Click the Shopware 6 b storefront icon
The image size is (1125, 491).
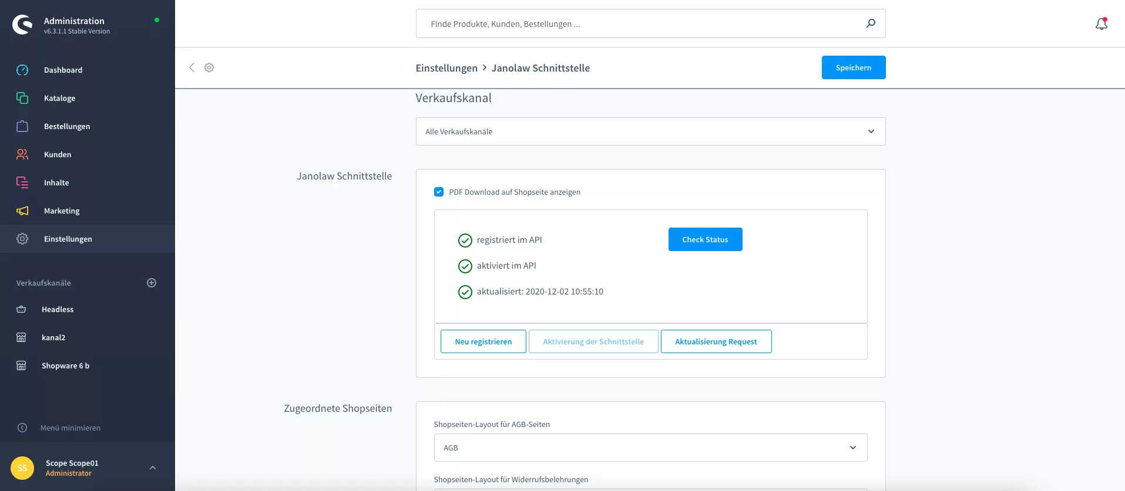(21, 365)
